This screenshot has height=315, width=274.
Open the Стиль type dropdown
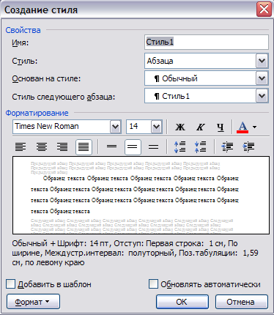click(x=262, y=61)
